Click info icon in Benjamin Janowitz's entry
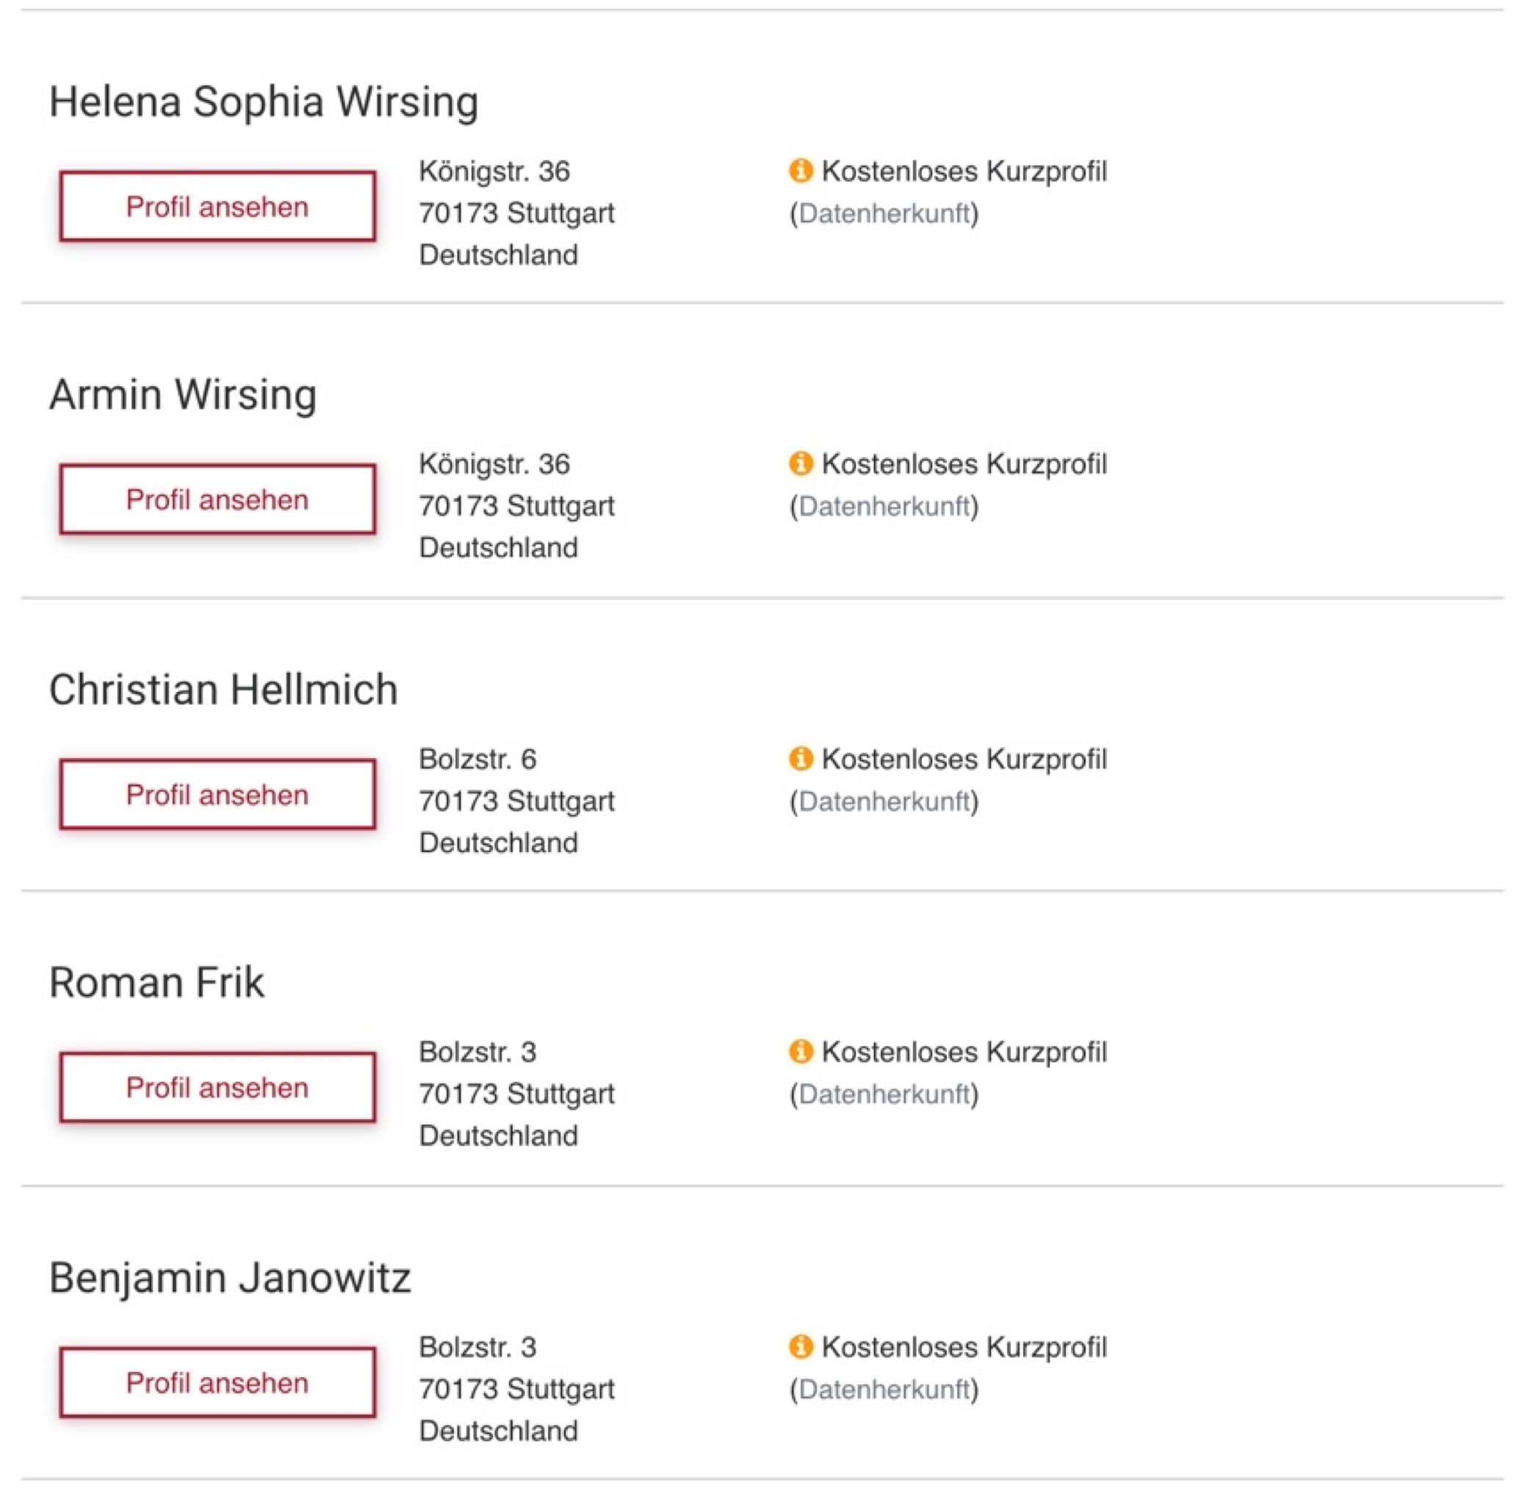 800,1346
